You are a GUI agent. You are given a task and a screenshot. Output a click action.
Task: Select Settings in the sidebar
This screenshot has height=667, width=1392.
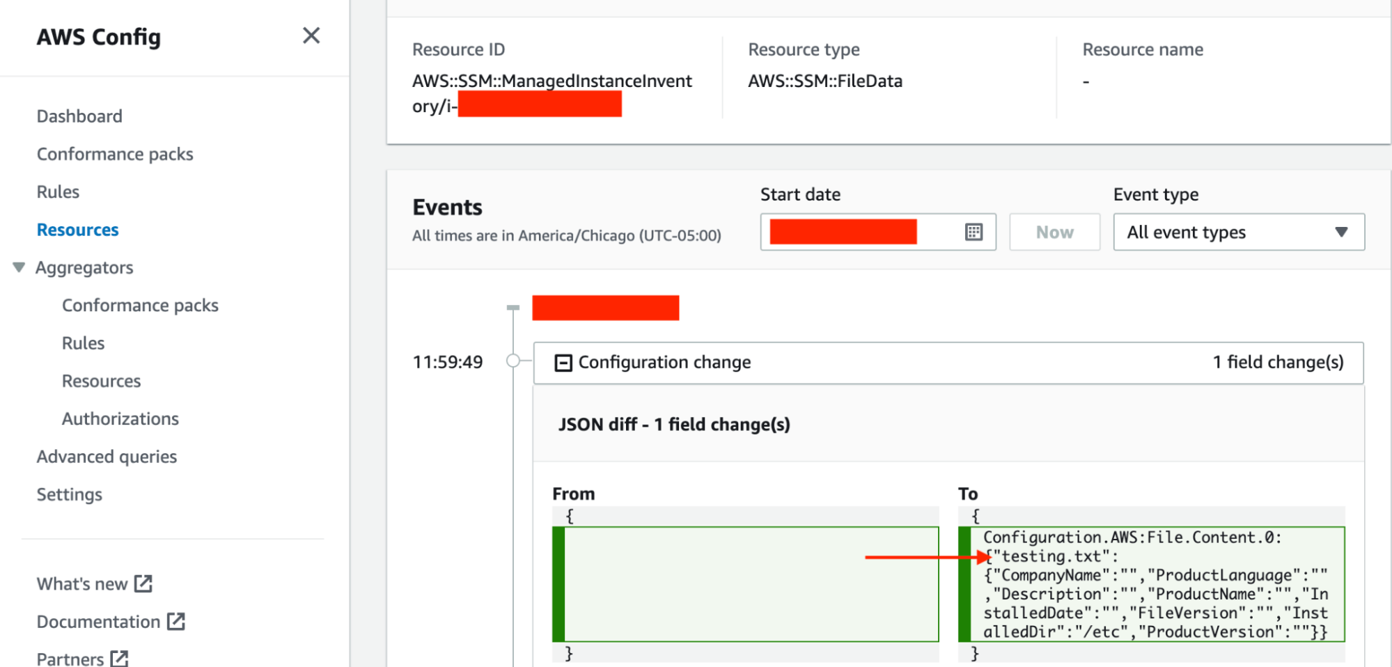(70, 494)
